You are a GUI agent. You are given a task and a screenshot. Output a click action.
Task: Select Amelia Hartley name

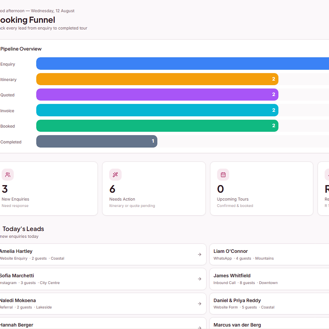click(x=16, y=251)
